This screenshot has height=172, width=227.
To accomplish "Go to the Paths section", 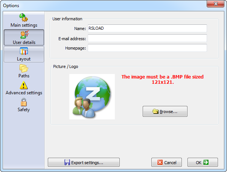I will click(x=24, y=71).
